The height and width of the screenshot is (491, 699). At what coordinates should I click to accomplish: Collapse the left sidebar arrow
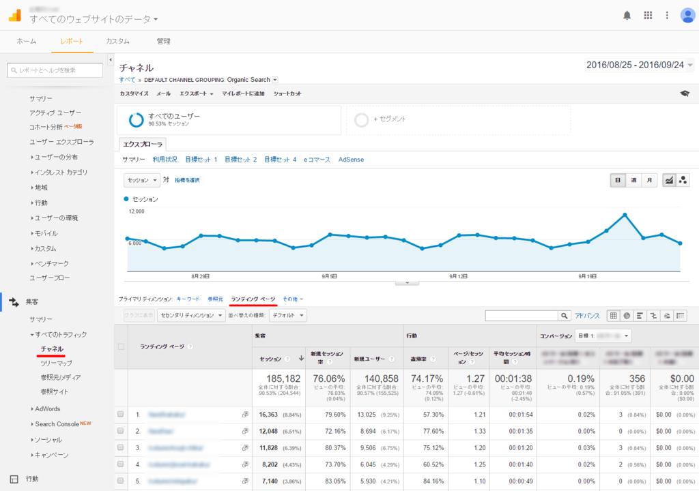point(110,59)
